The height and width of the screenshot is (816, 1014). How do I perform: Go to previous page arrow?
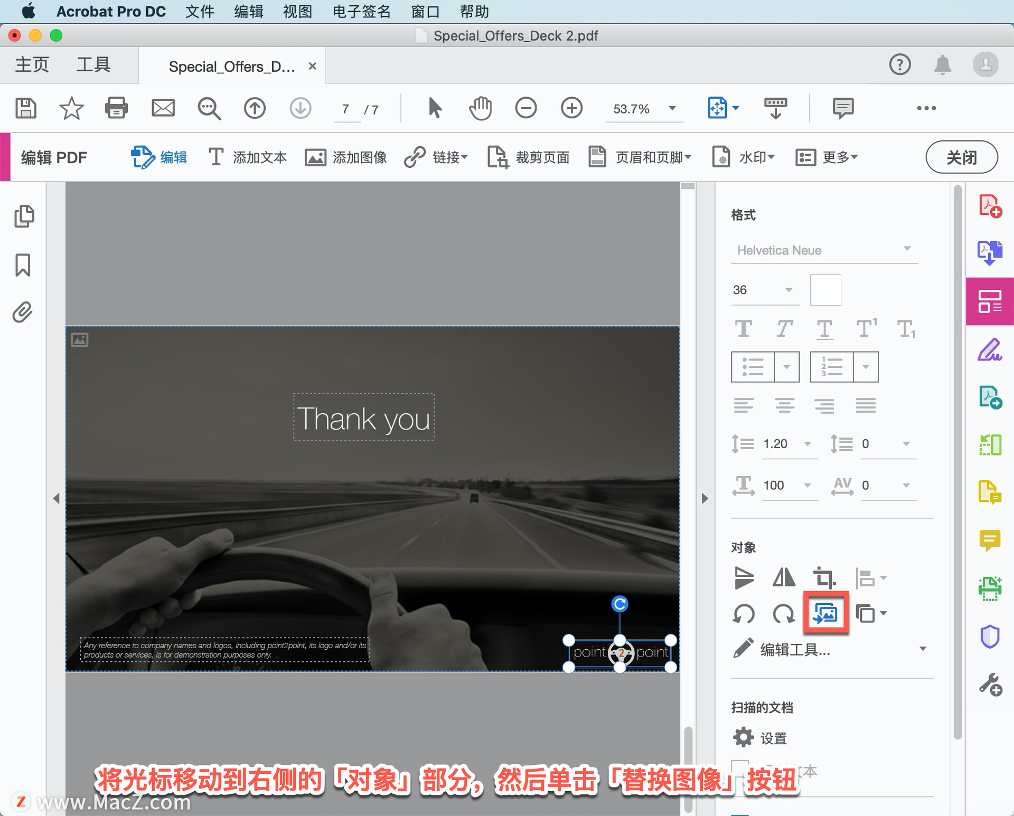point(255,108)
